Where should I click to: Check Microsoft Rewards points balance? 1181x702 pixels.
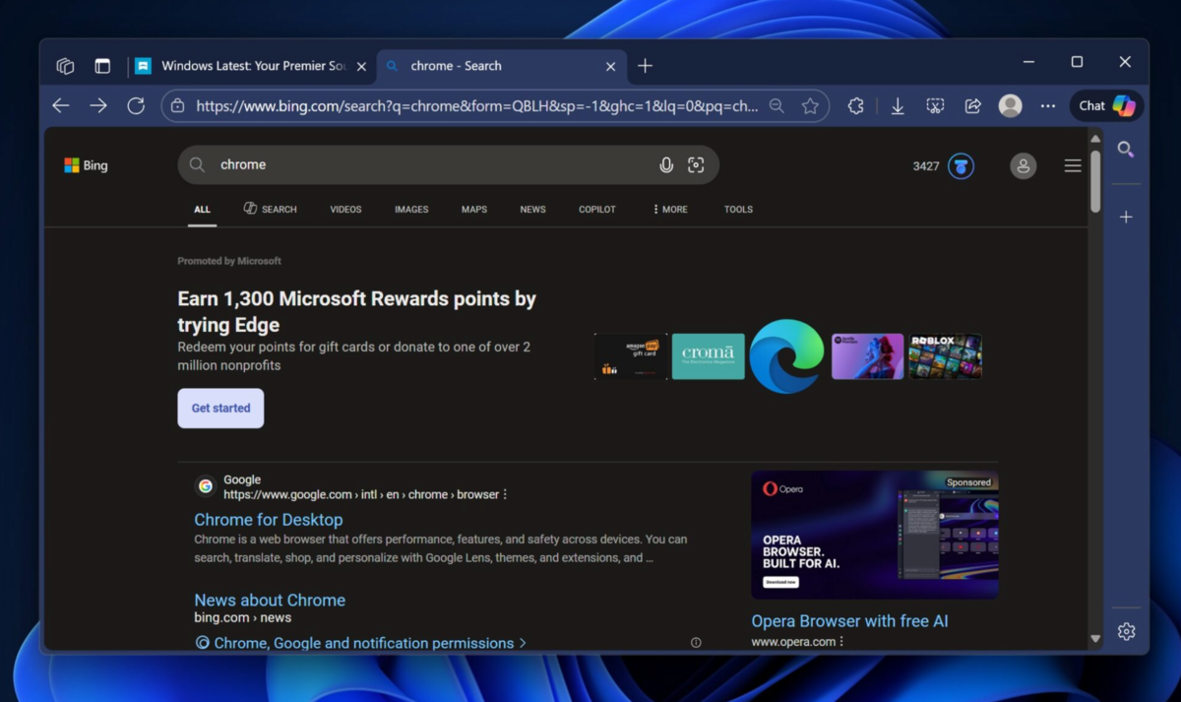942,165
